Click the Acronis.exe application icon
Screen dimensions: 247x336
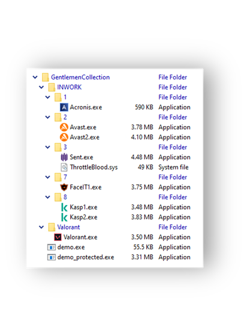(64, 107)
